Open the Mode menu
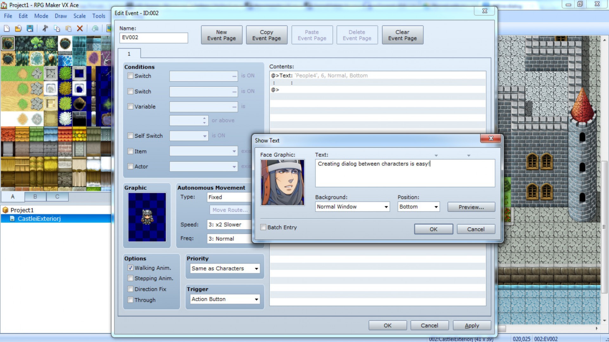This screenshot has width=609, height=342. pyautogui.click(x=41, y=16)
